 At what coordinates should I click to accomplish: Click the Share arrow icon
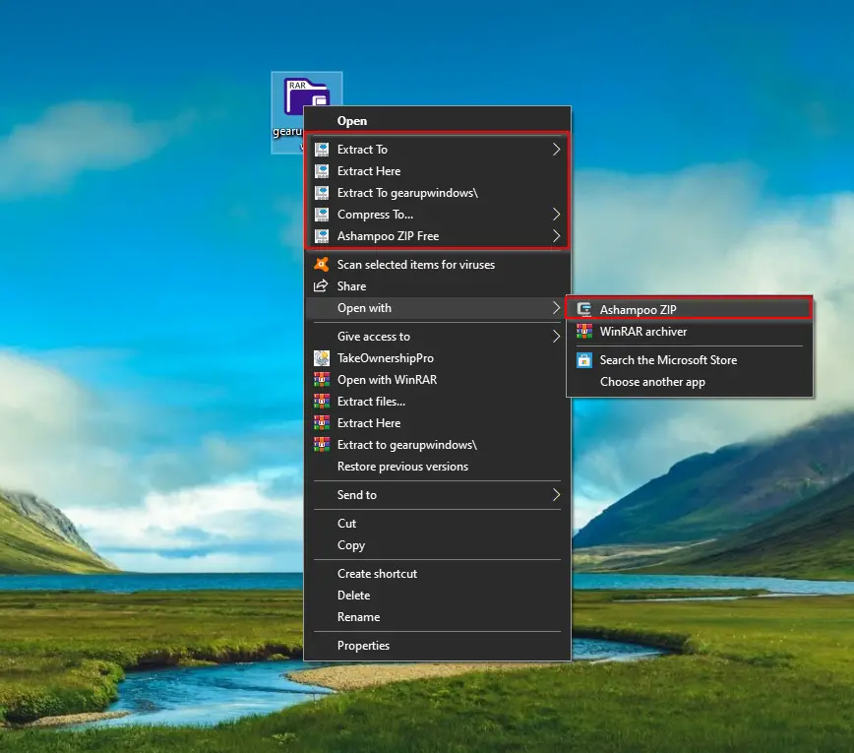pos(321,285)
